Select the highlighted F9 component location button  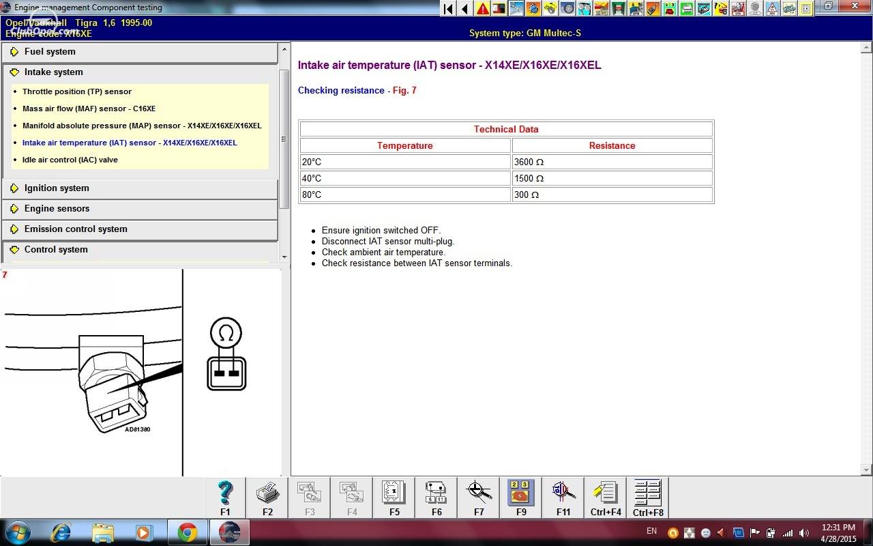[x=521, y=498]
